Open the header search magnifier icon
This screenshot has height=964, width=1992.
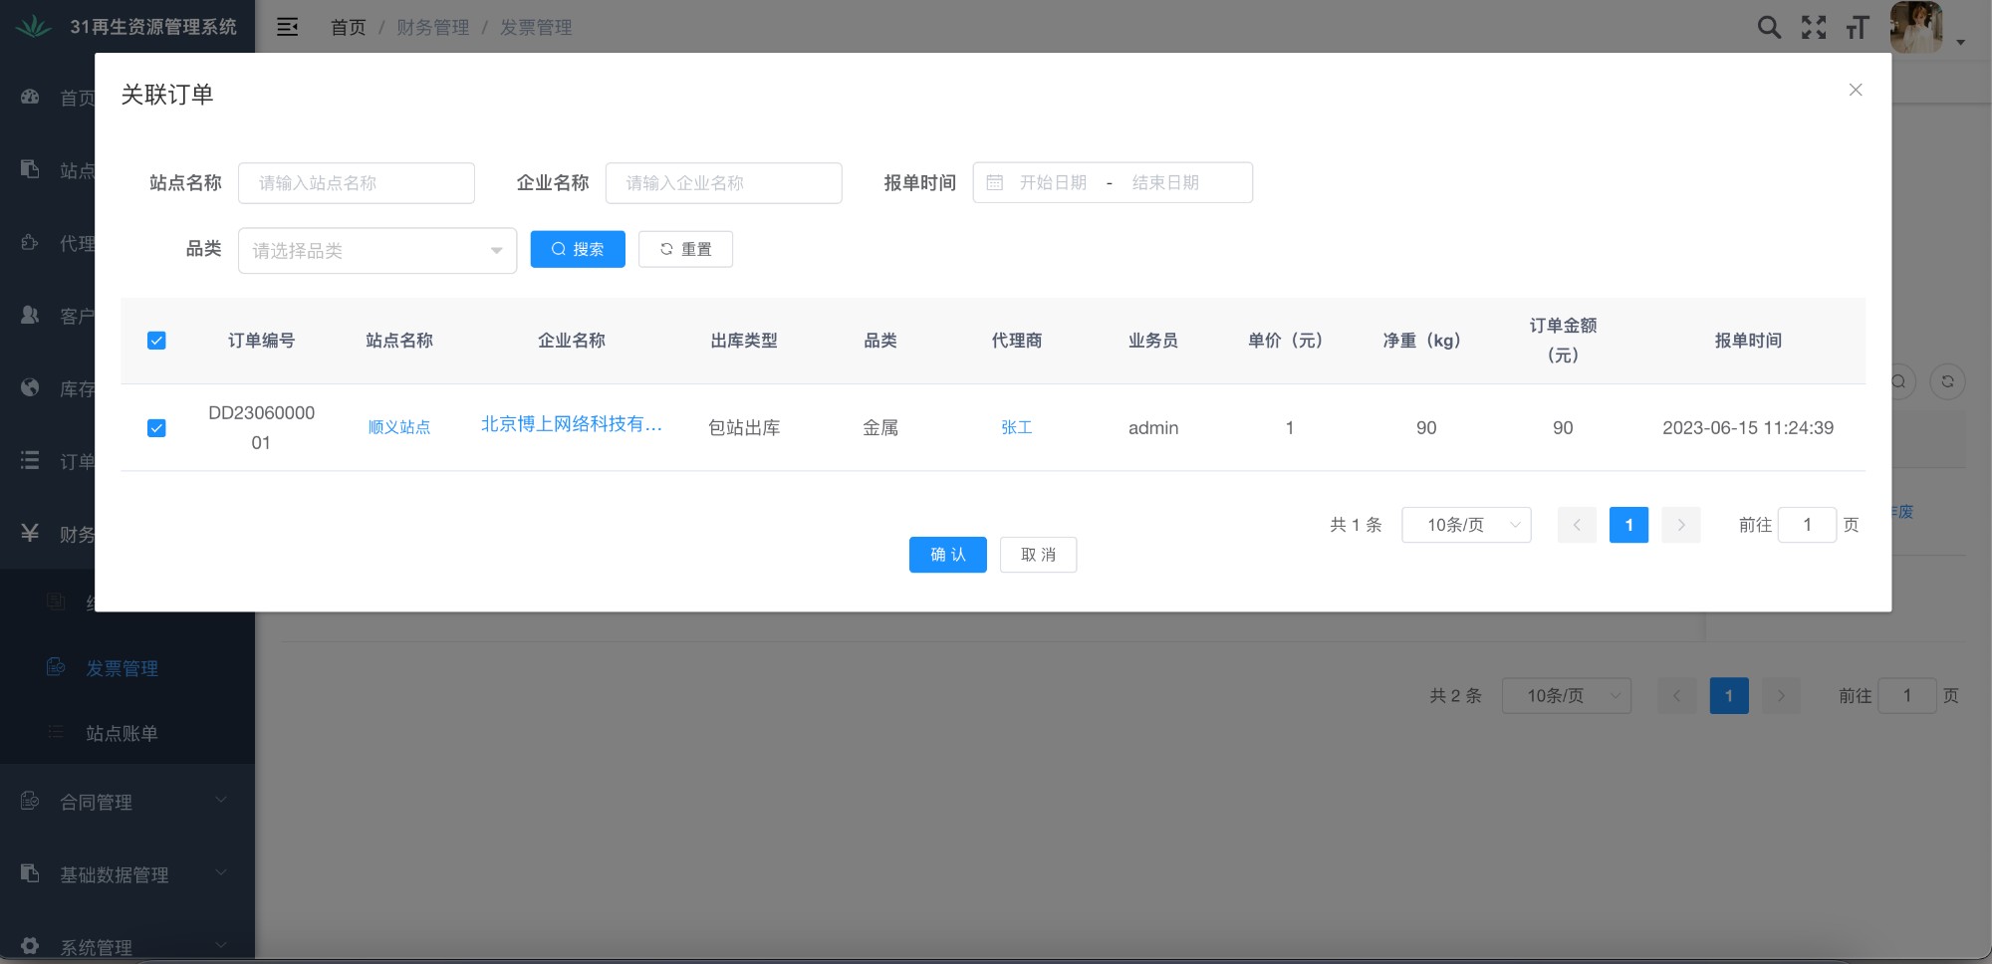1769,27
